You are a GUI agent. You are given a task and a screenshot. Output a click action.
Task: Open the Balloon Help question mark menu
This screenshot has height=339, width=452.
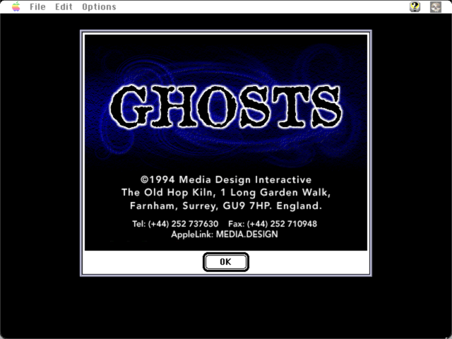click(x=415, y=6)
